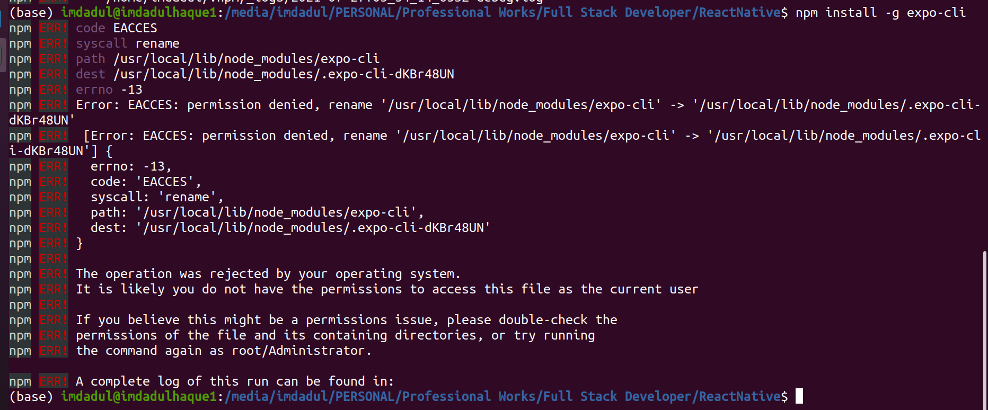This screenshot has height=410, width=988.
Task: Click 'If you believe this might be a permissions issue' line
Action: pos(346,320)
